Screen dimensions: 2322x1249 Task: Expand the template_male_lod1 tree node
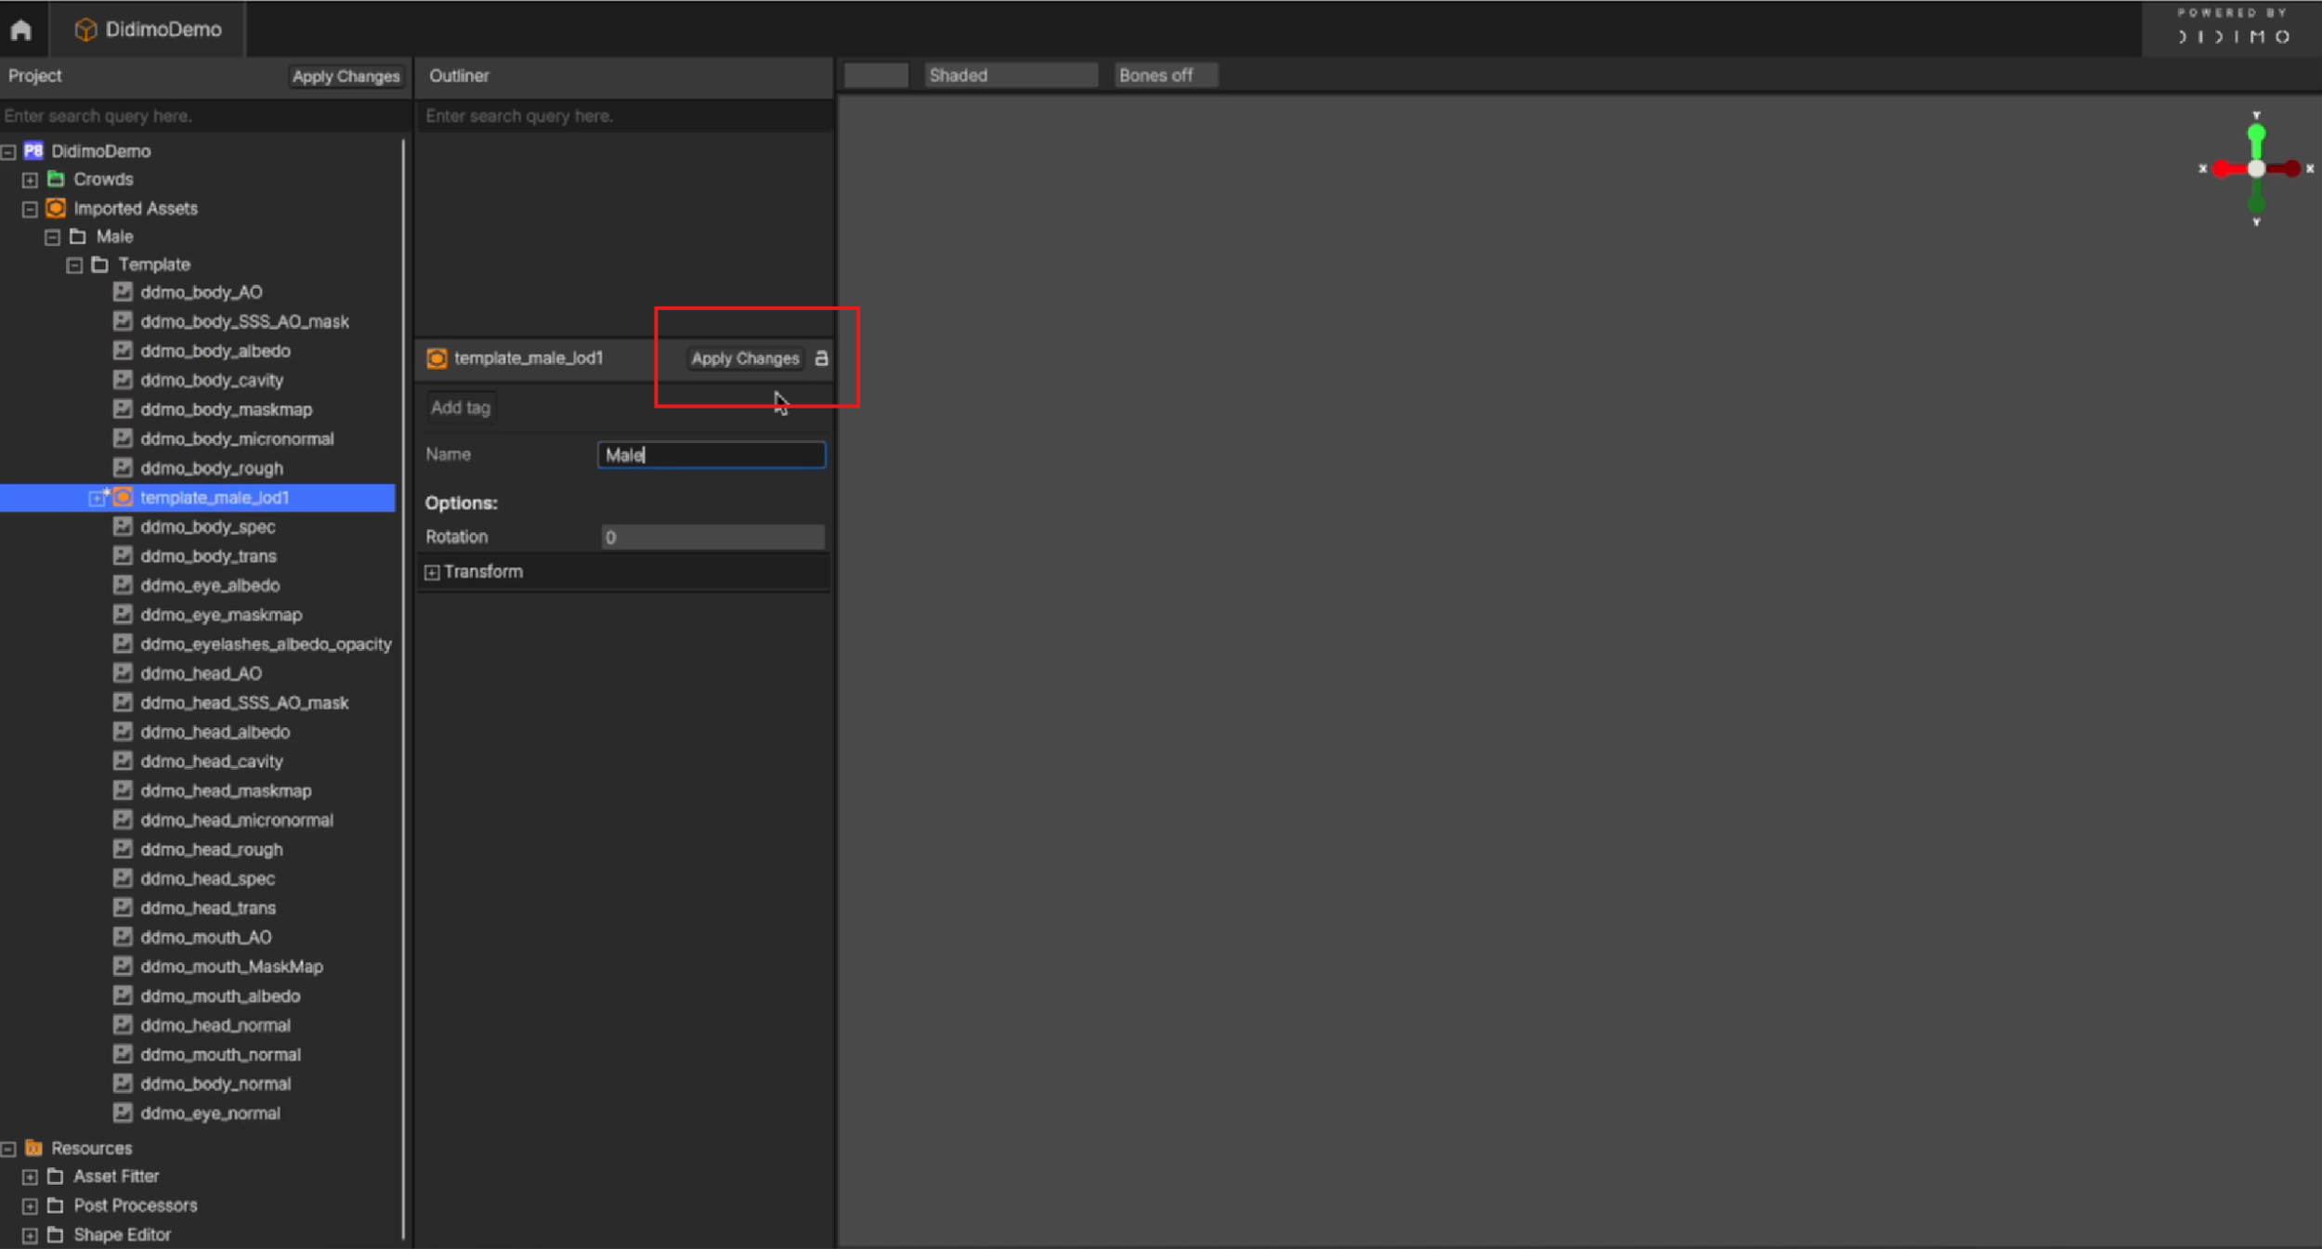97,499
